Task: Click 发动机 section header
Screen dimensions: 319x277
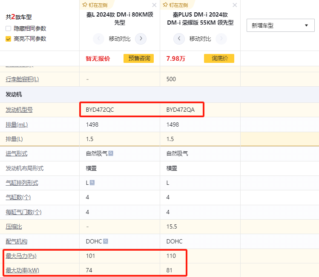Action: click(14, 94)
